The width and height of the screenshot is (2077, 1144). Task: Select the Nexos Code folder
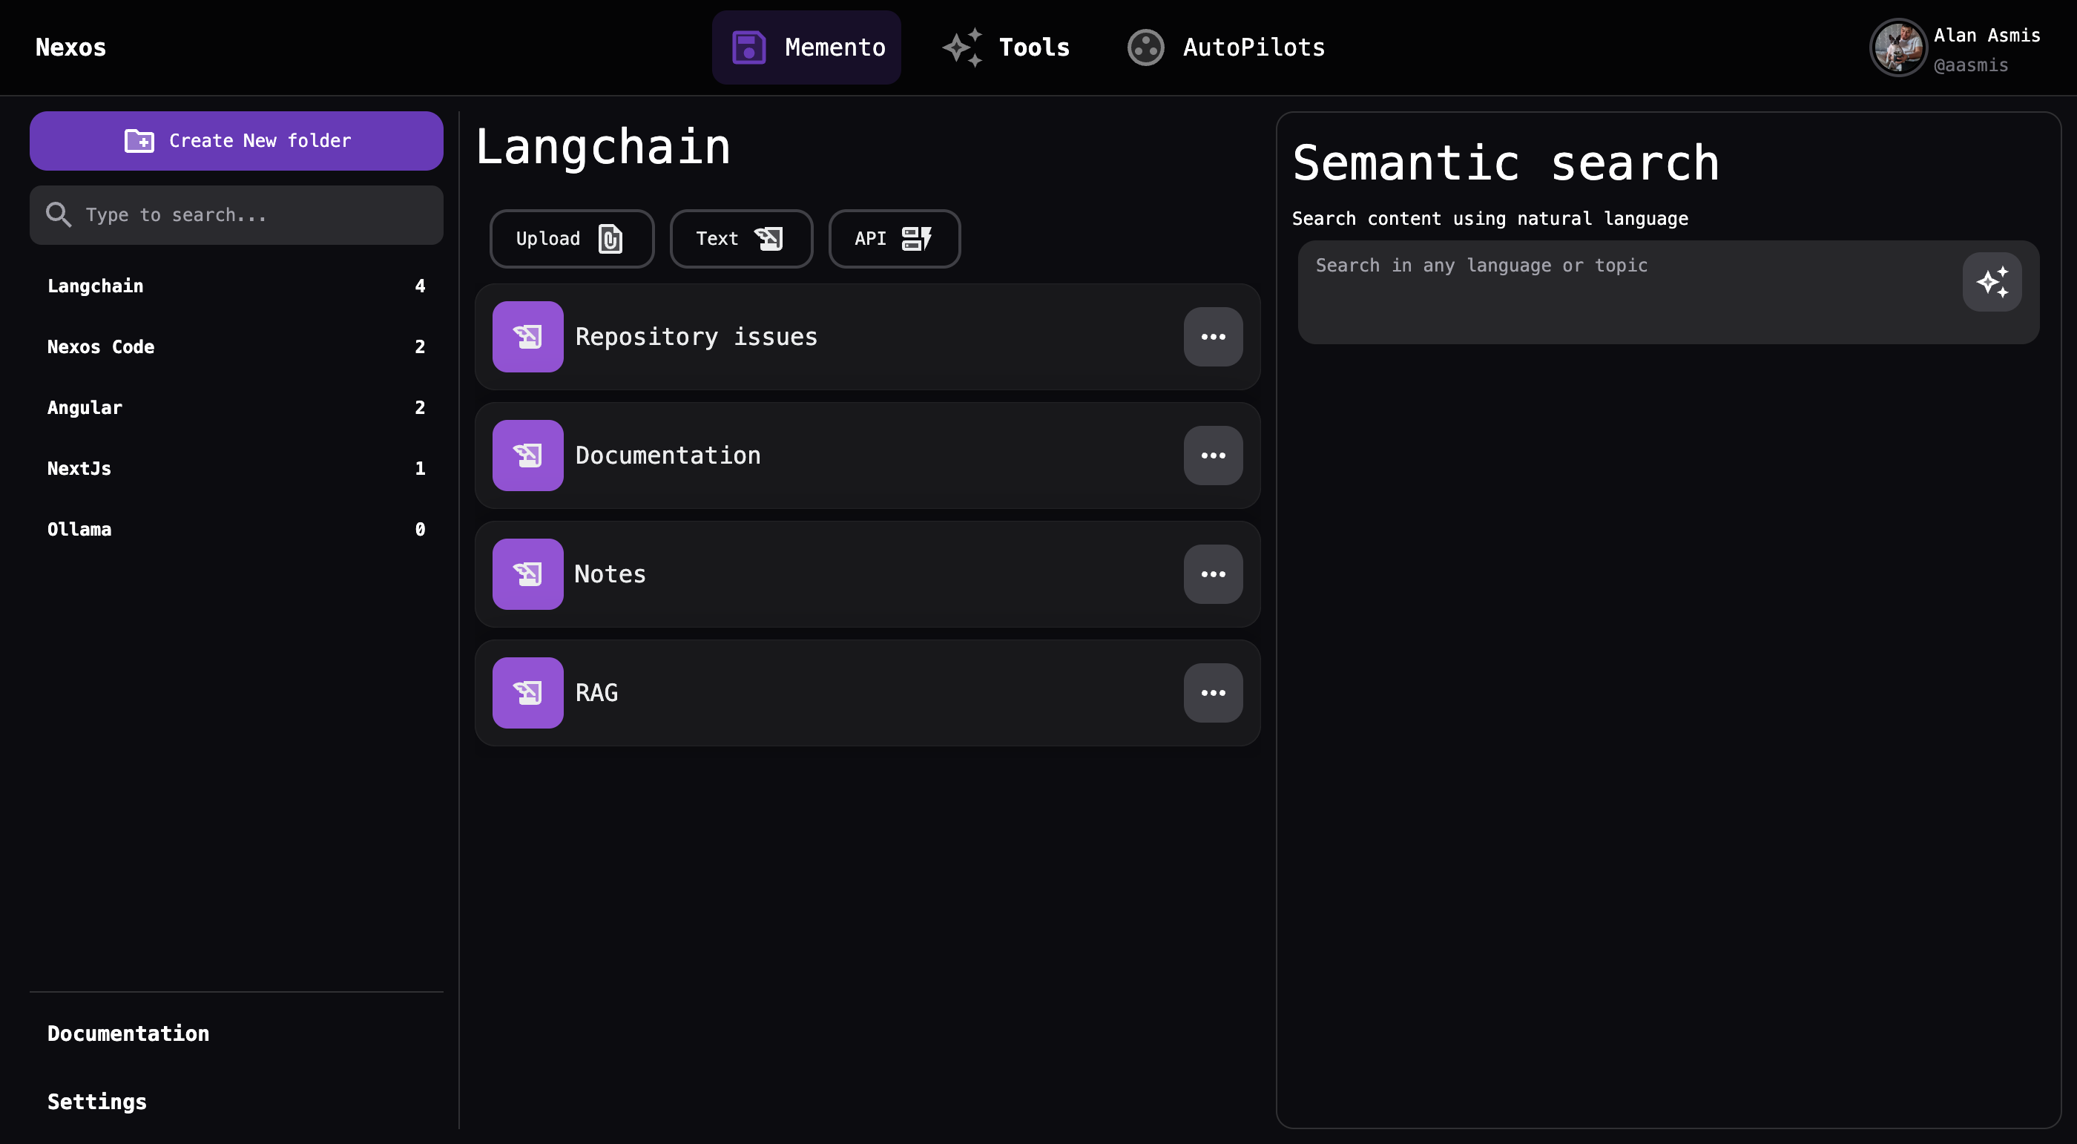click(x=101, y=346)
